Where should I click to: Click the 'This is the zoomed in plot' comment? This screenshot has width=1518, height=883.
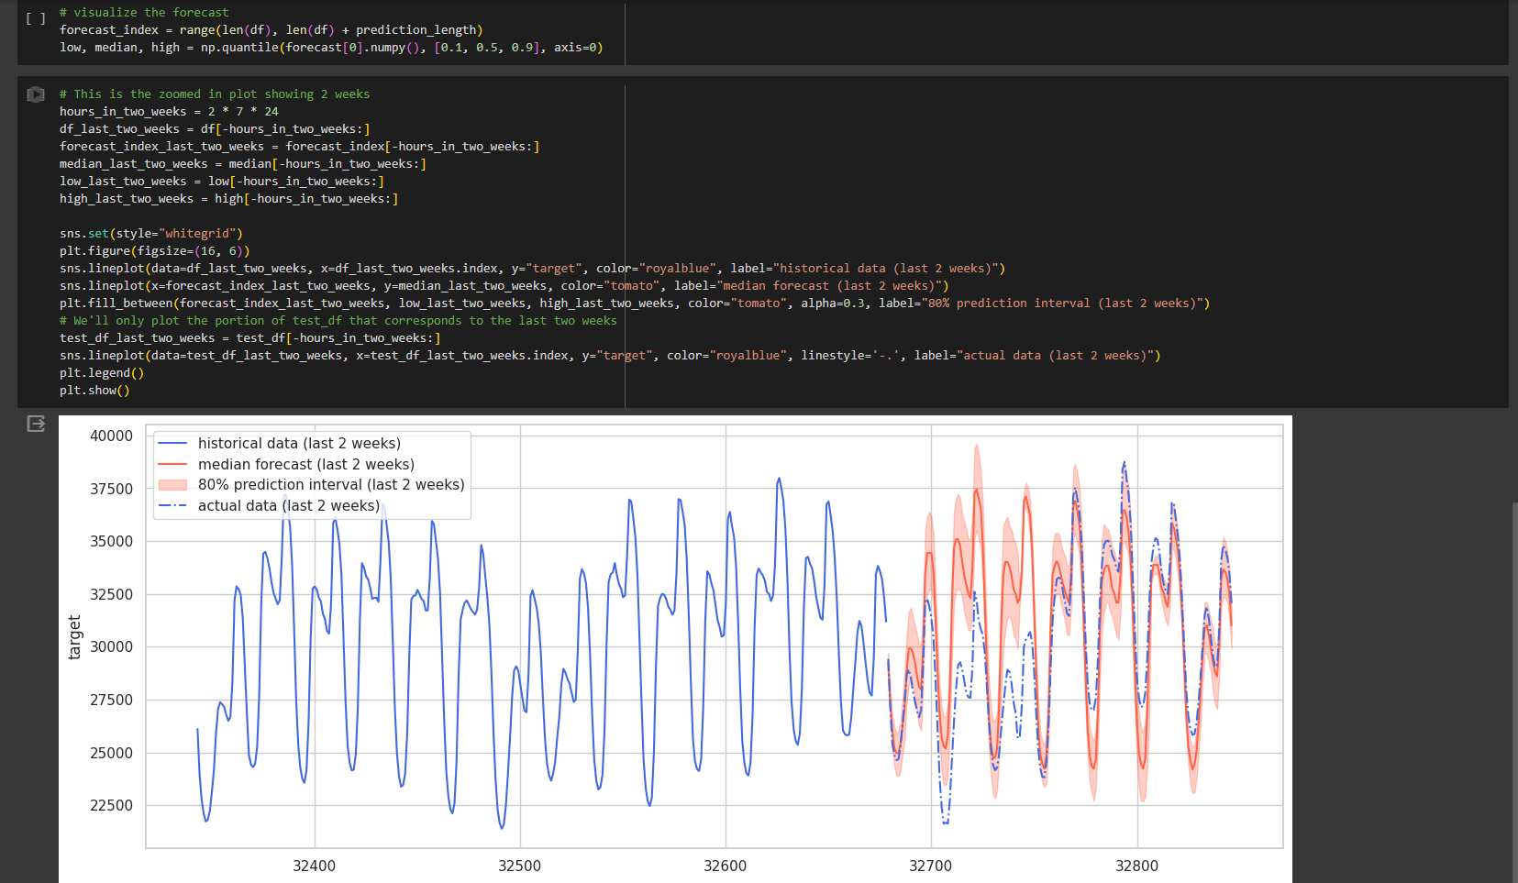tap(215, 94)
